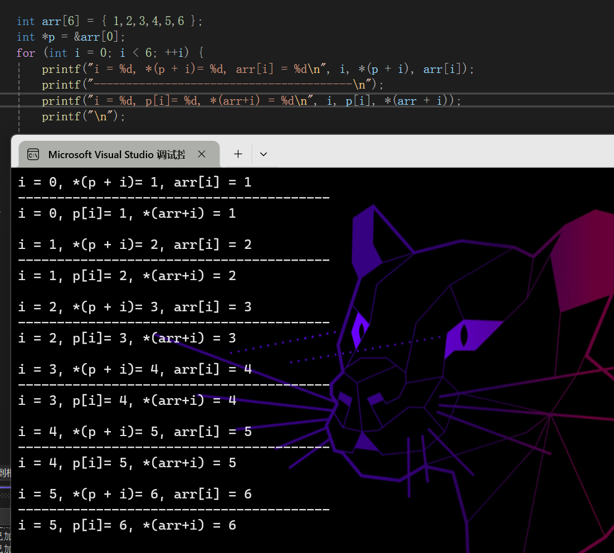Select the Microsoft Visual Studio debug console tab
Screen dimensions: 614x553
click(119, 154)
